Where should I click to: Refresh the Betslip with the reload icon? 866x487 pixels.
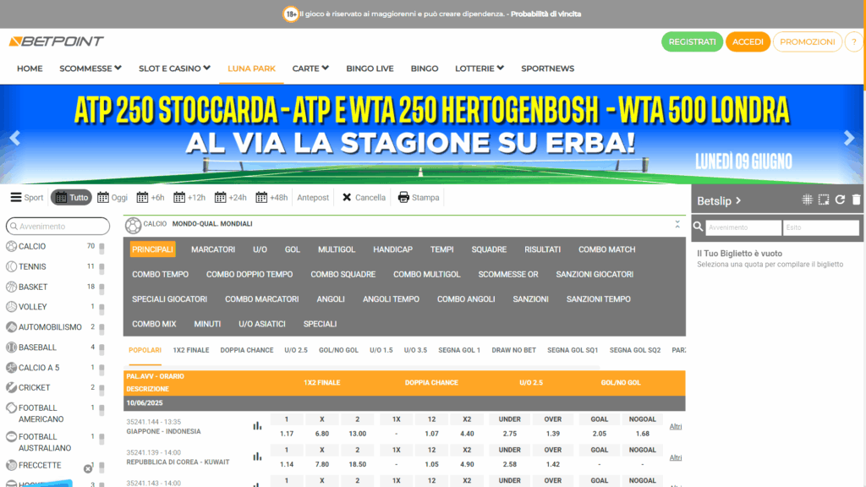click(x=840, y=198)
